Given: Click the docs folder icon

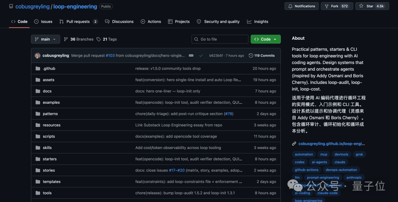Looking at the screenshot, I should click(38, 91).
